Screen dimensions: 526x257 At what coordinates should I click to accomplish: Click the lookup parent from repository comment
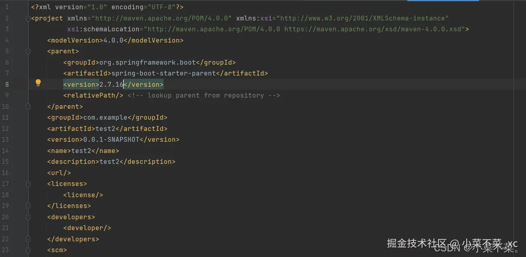click(x=203, y=95)
